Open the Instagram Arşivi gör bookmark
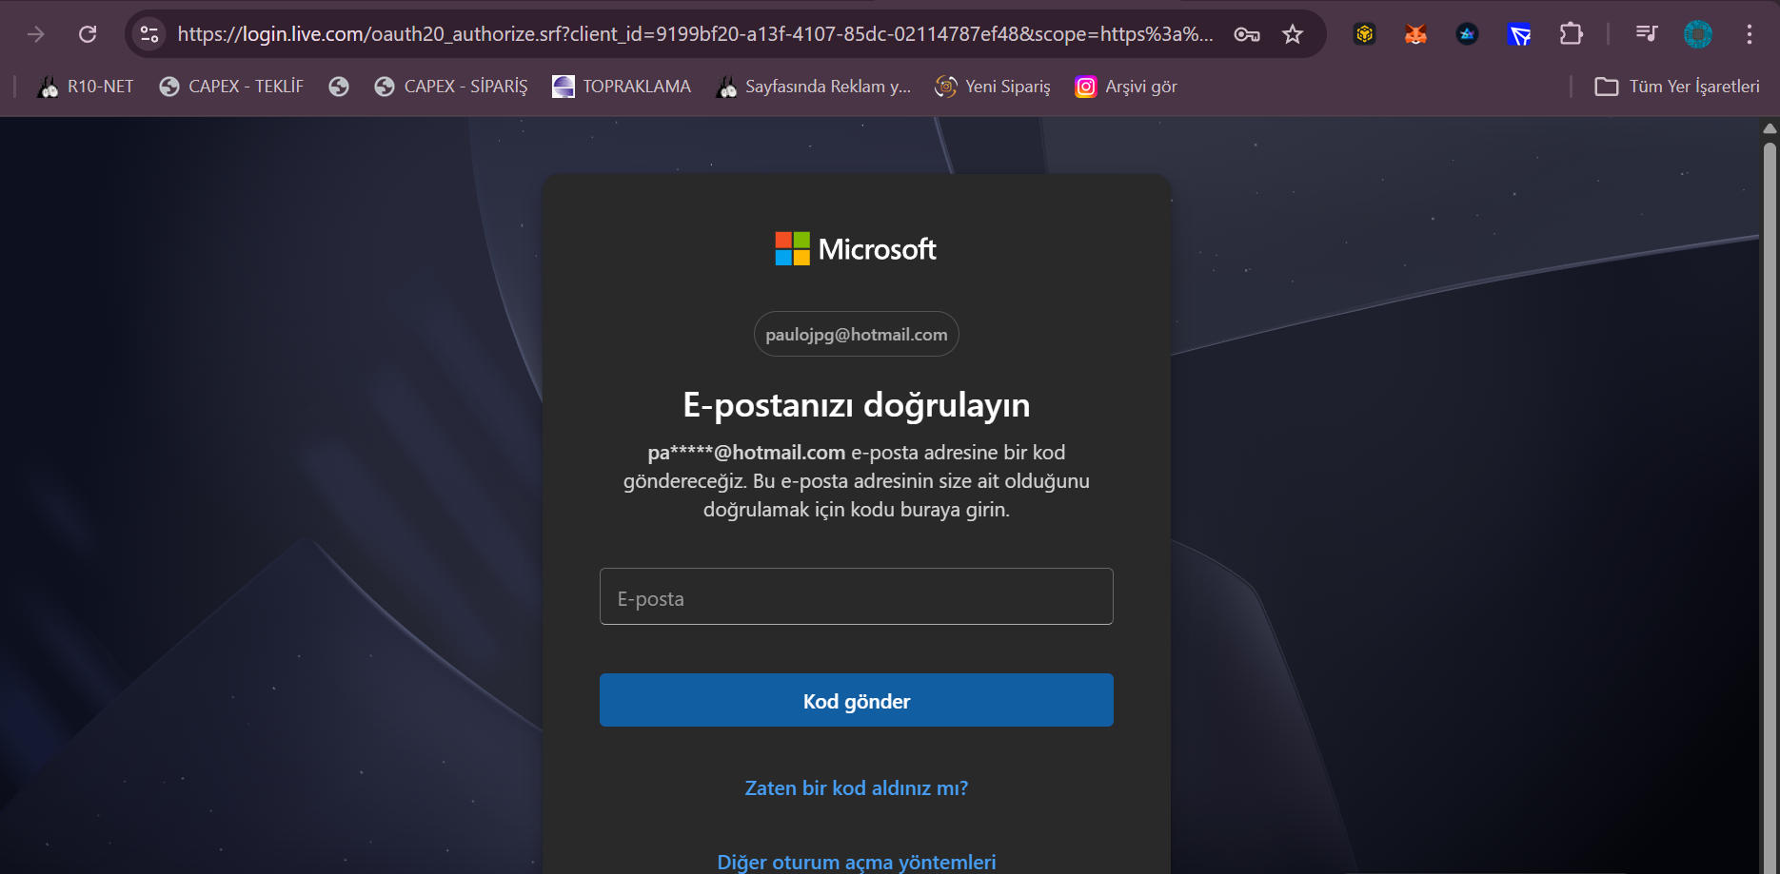The height and width of the screenshot is (874, 1780). (x=1126, y=87)
